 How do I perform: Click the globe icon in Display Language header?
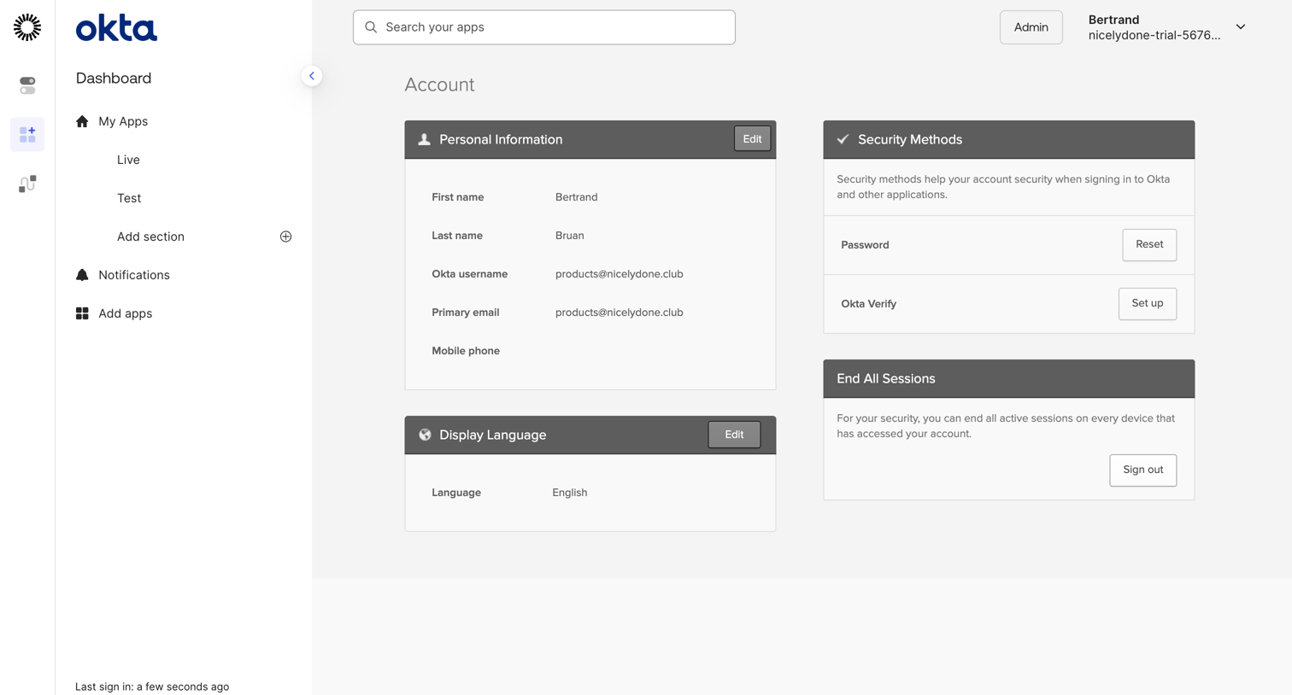pos(425,435)
